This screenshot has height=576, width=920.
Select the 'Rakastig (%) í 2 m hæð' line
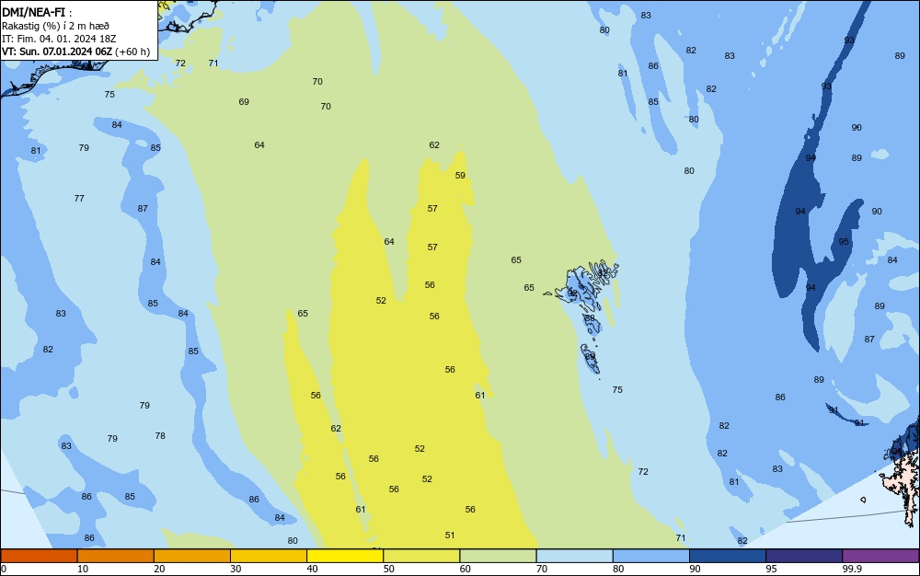pos(55,26)
